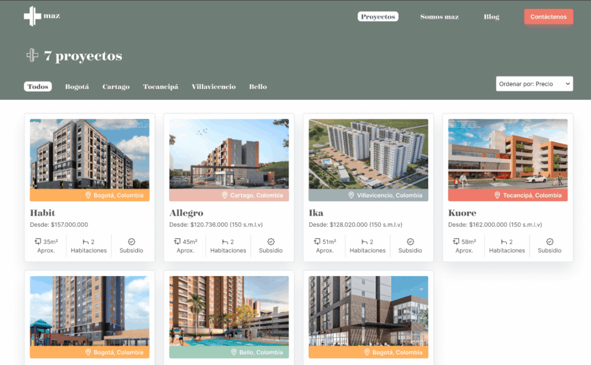Go to the Blog page

tap(491, 17)
